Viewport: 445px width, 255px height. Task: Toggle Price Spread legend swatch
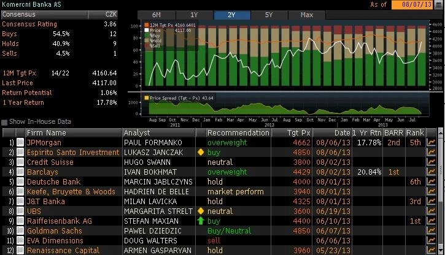point(147,98)
